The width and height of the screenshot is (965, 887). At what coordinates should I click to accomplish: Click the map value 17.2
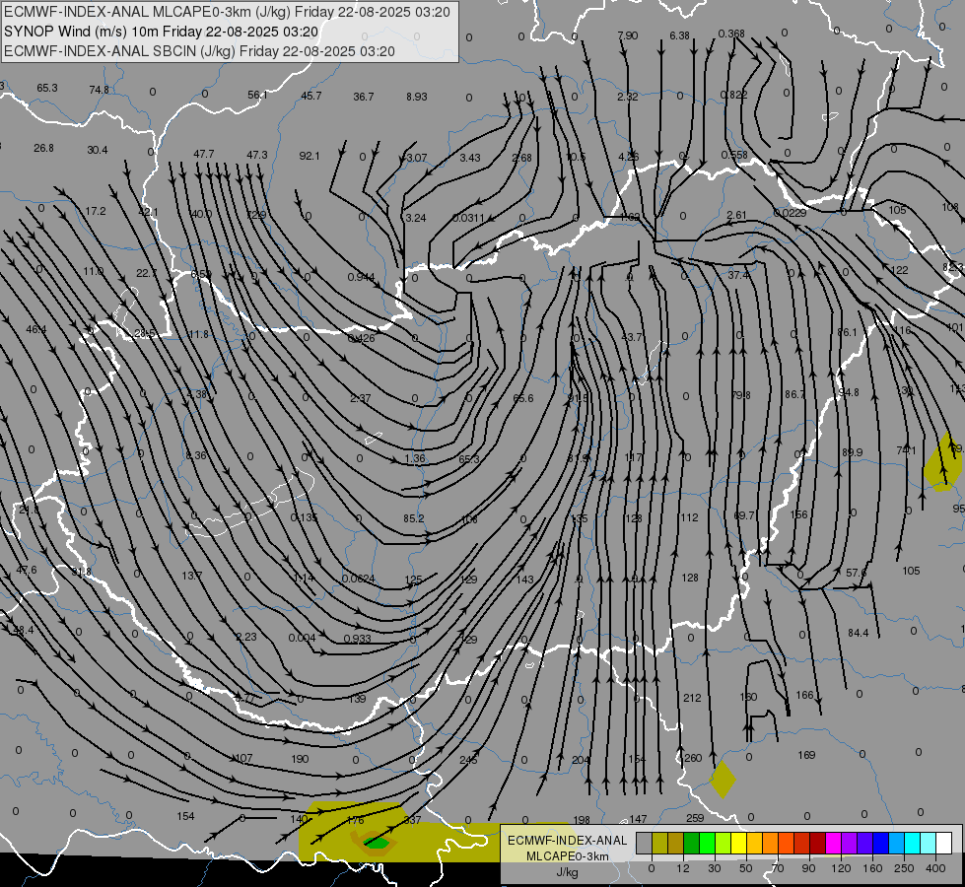[96, 211]
